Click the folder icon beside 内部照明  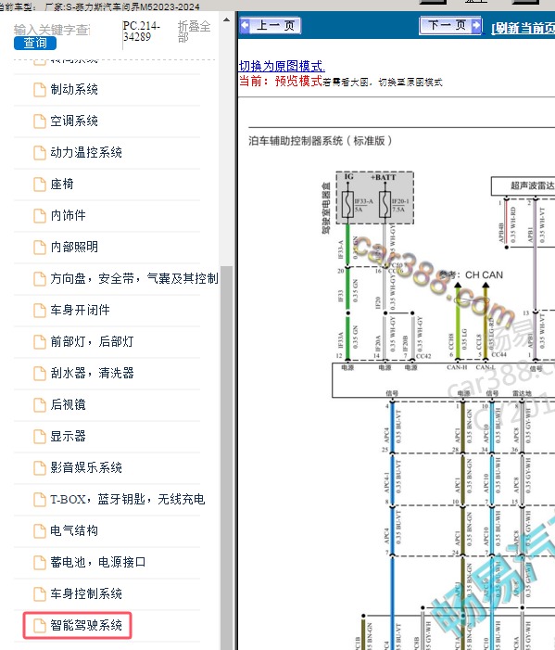tap(40, 247)
